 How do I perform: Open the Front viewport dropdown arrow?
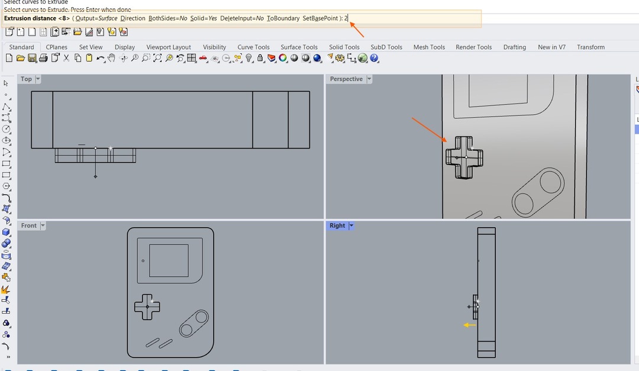tap(43, 226)
